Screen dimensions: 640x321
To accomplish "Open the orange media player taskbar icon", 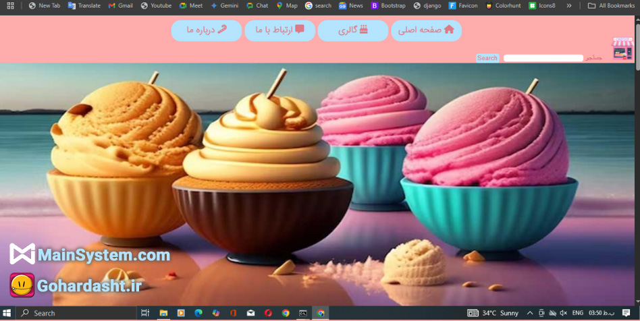I will point(181,314).
